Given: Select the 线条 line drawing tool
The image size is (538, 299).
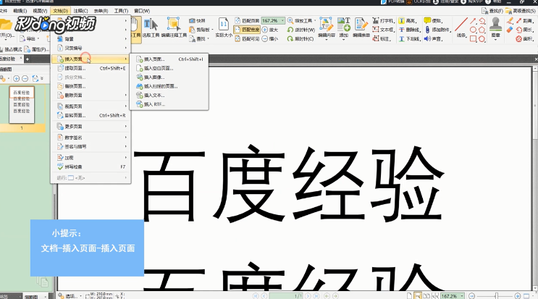Looking at the screenshot, I should pos(461,28).
